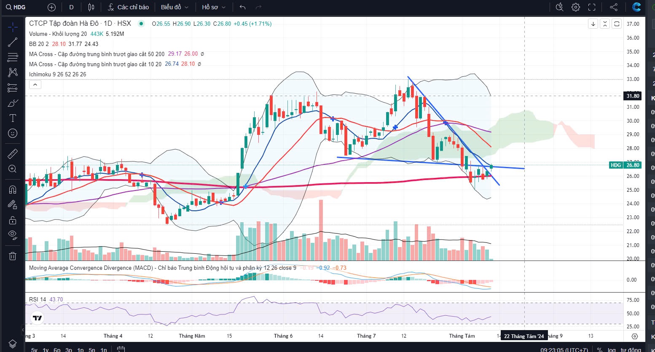
Task: Select MA Cross 10 20 legend row
Action: [95, 64]
